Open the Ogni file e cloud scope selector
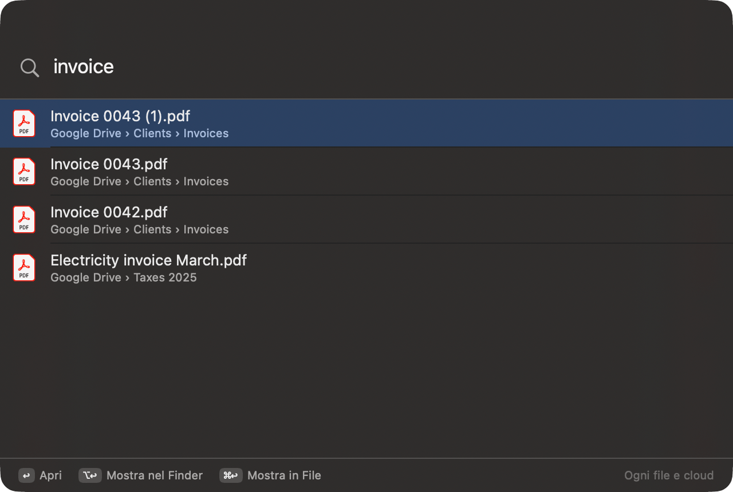The width and height of the screenshot is (733, 492). tap(669, 475)
